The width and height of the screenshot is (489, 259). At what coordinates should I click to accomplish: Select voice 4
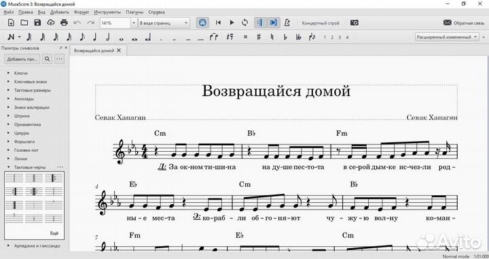(347, 37)
